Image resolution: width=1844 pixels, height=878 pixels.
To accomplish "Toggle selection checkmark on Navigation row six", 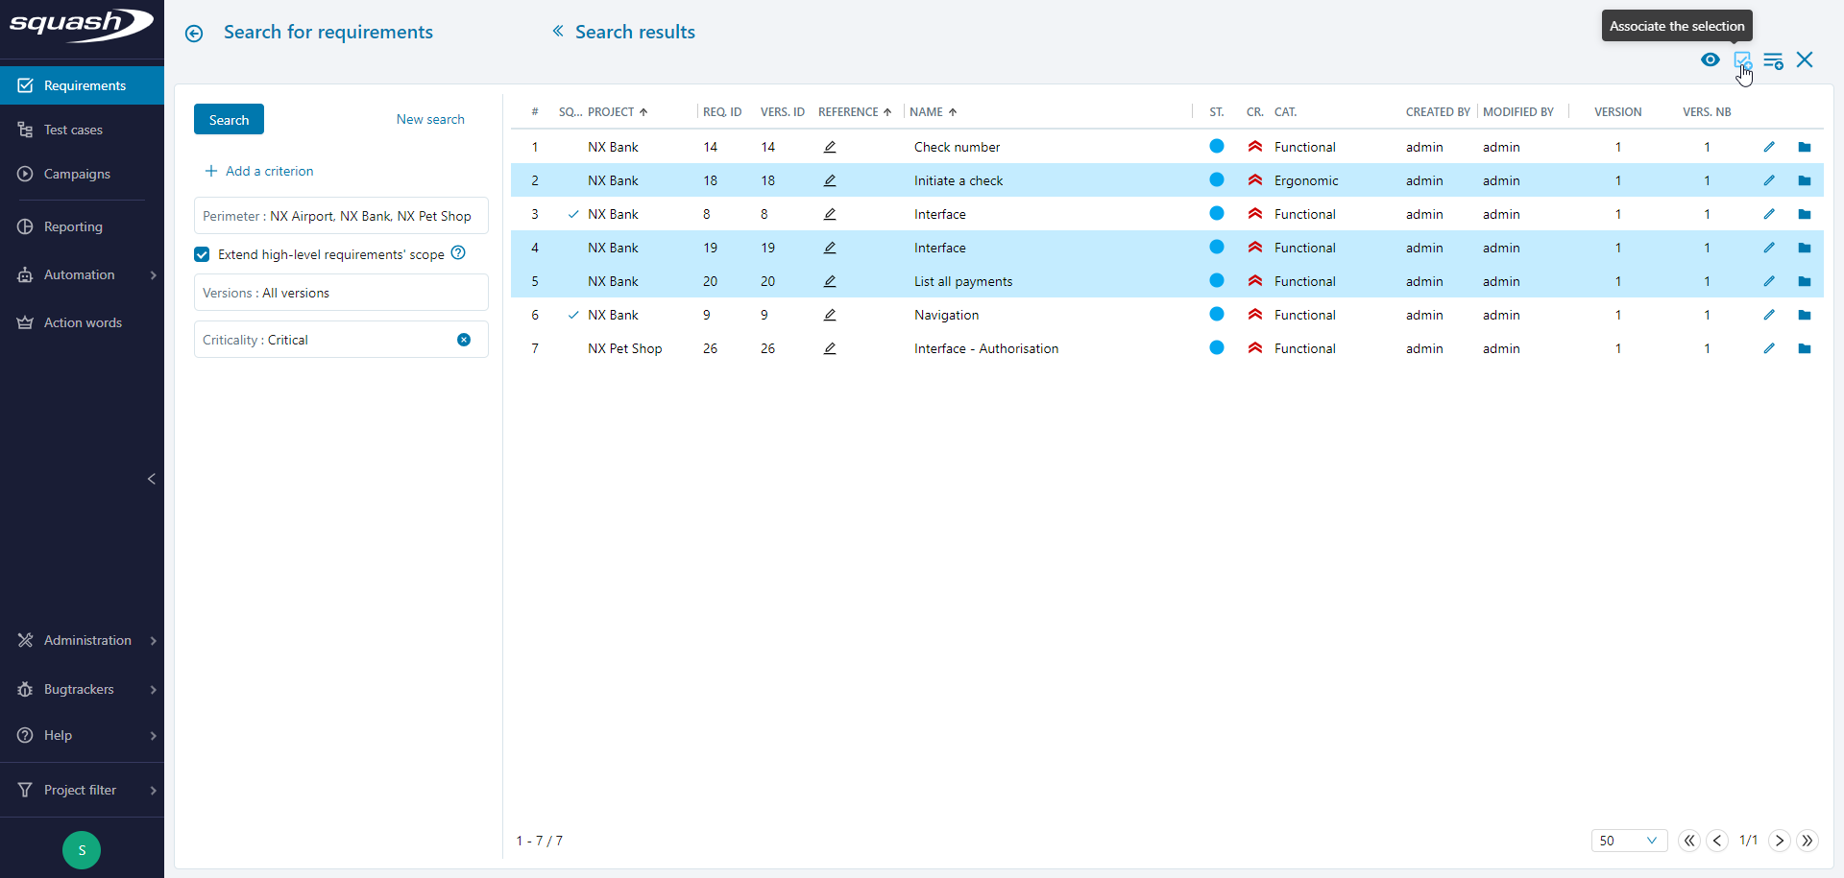I will pos(573,315).
